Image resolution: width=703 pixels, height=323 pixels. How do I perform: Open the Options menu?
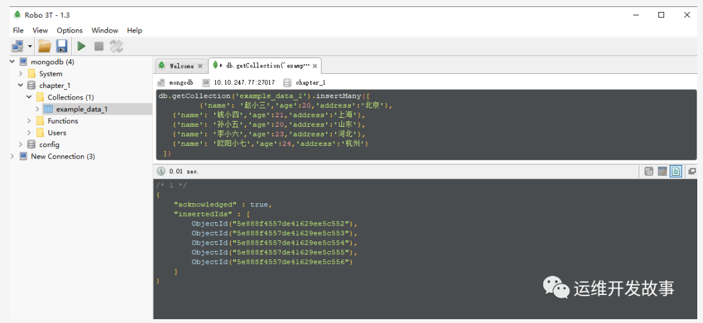pos(69,31)
